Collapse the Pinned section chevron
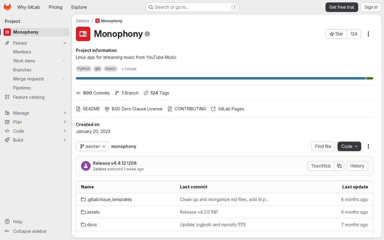 click(65, 43)
